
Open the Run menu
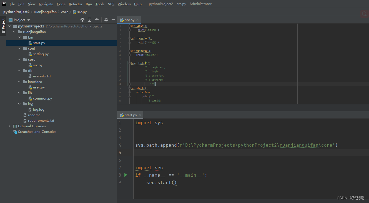tap(89, 4)
